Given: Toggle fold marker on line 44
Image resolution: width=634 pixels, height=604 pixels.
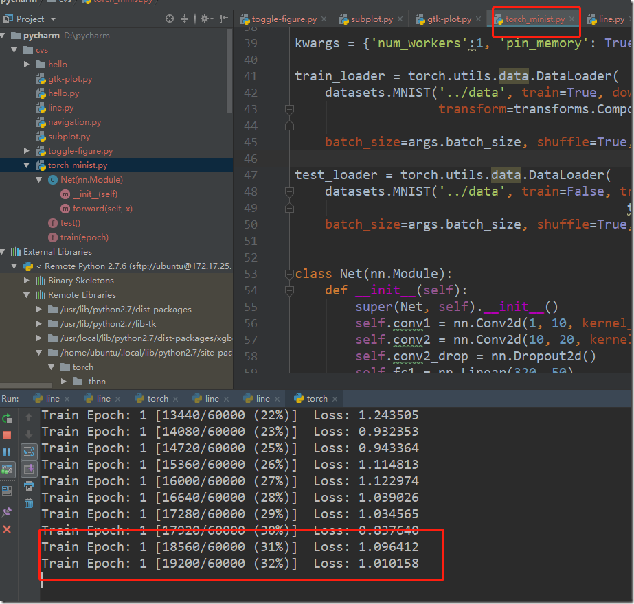Looking at the screenshot, I should 289,126.
